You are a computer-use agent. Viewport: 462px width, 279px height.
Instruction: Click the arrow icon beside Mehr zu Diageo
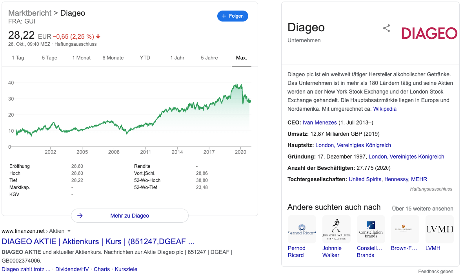coord(80,216)
